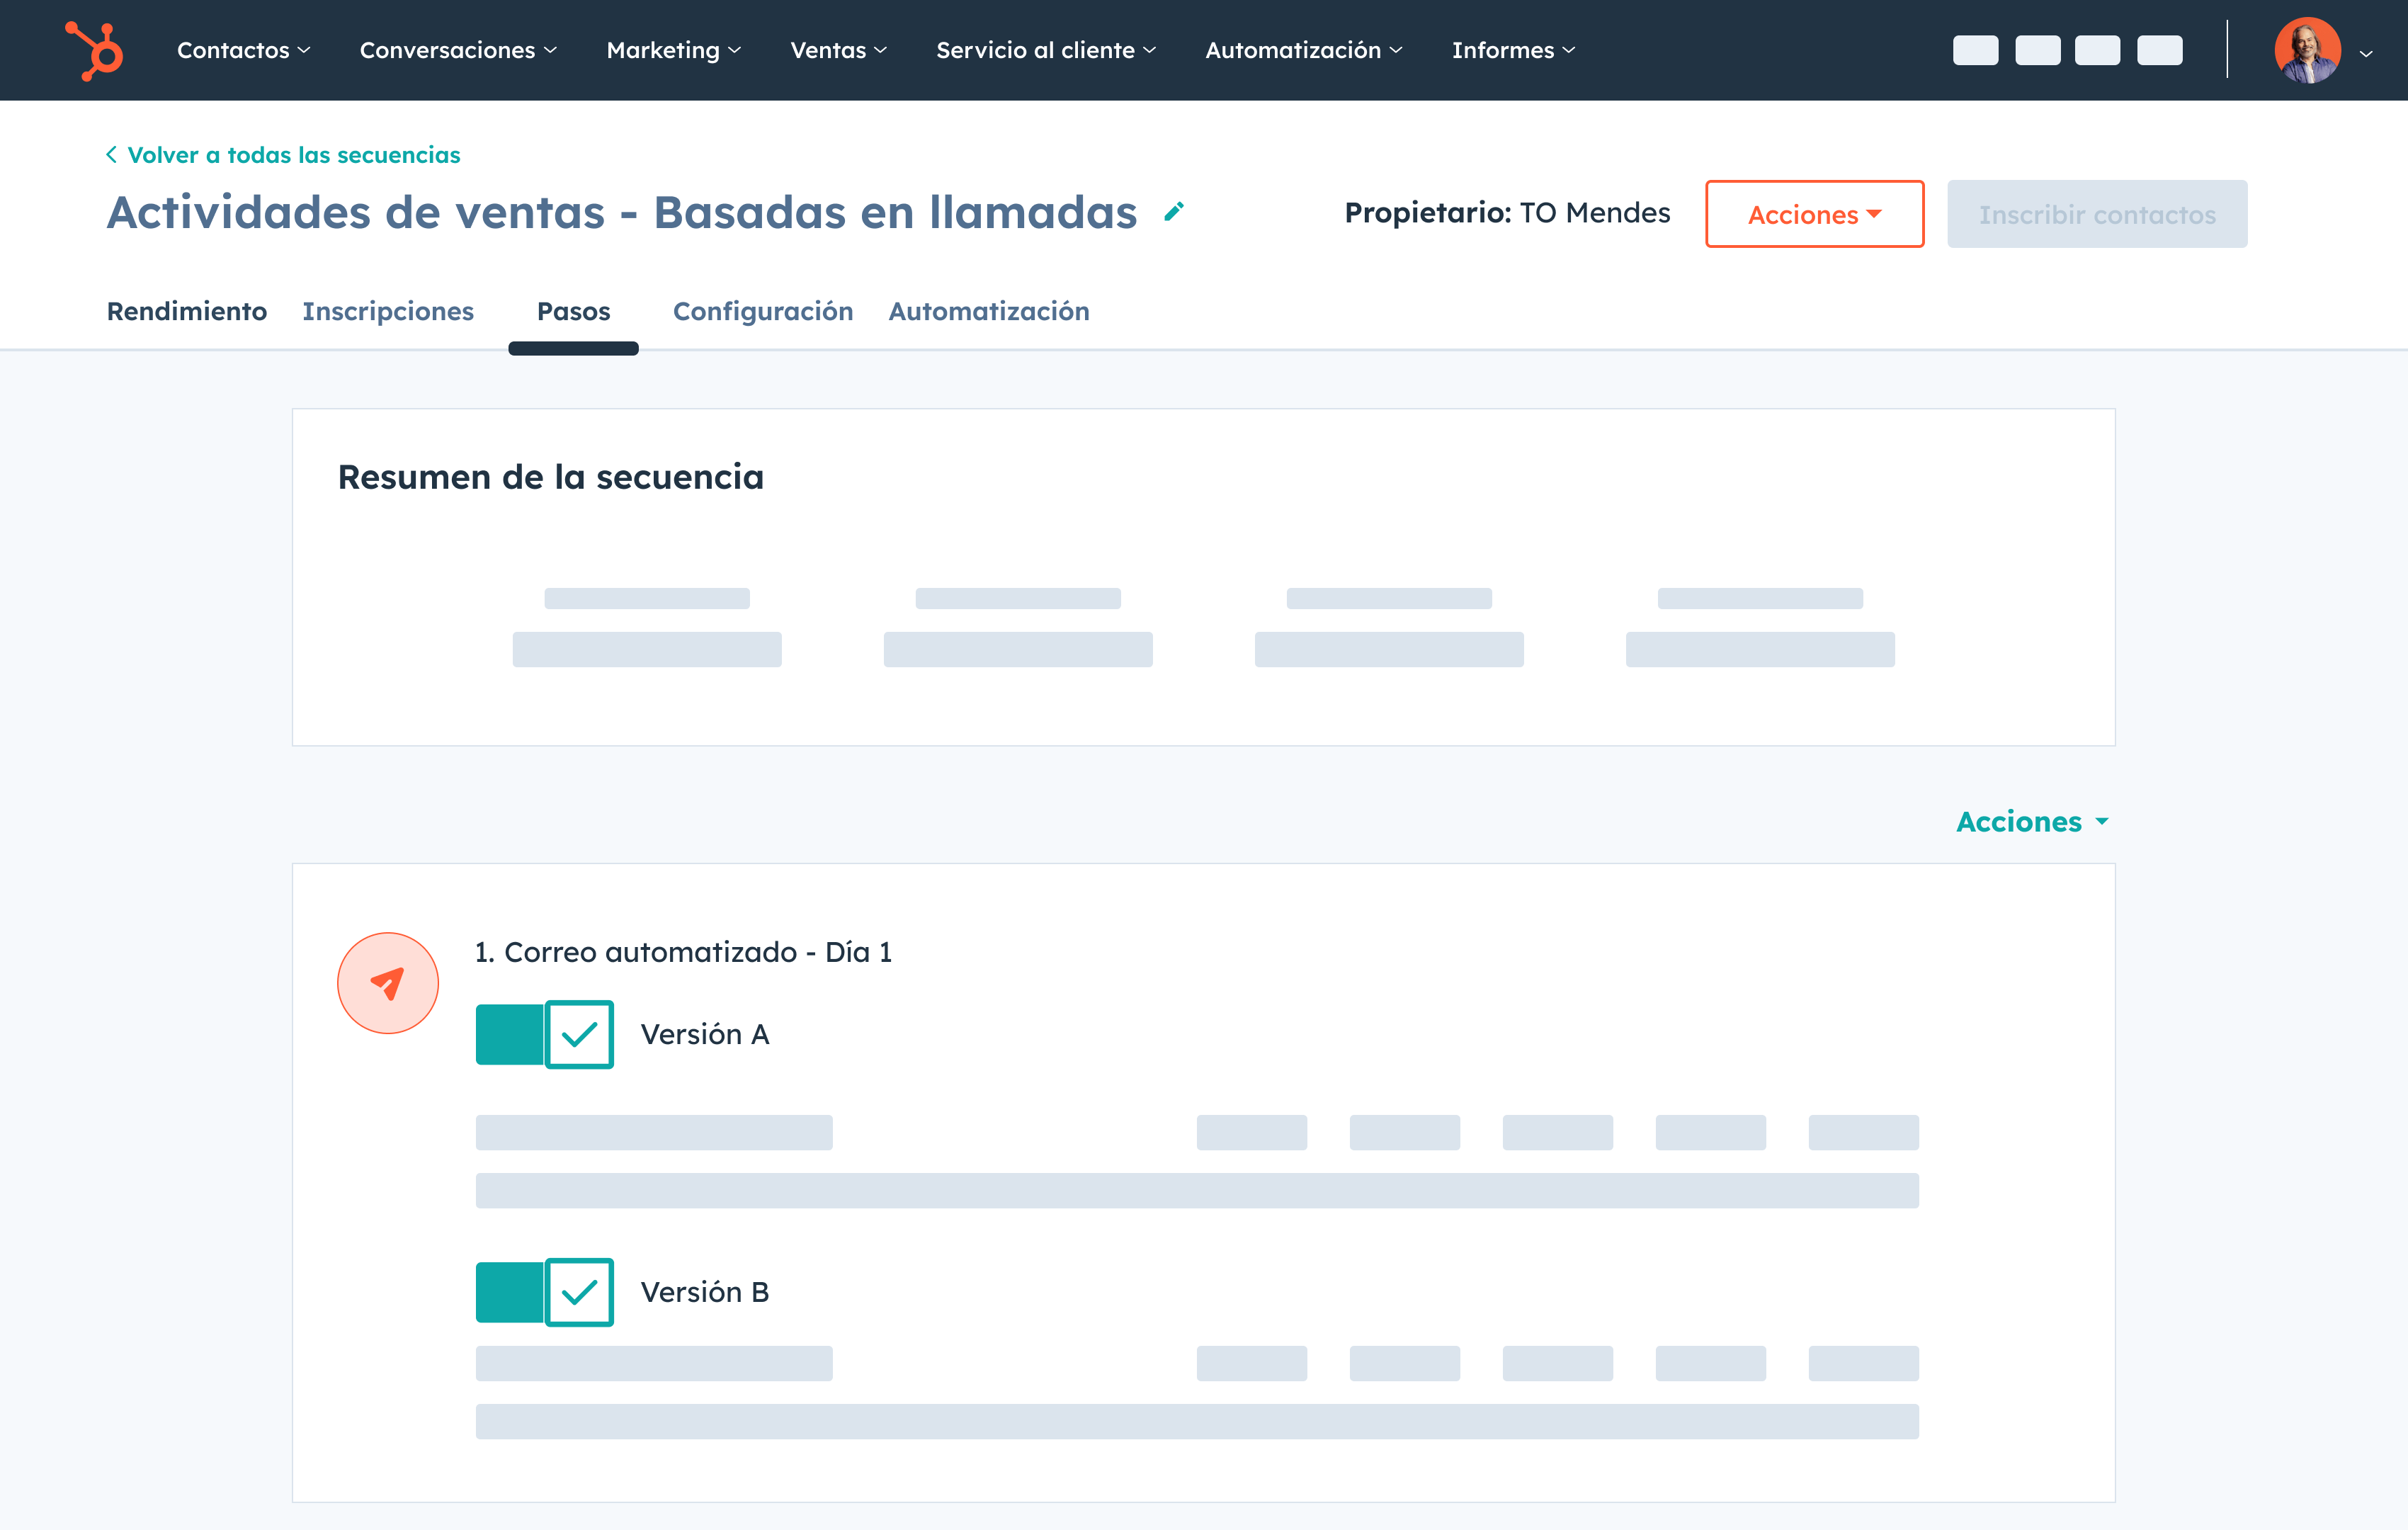
Task: Click the Inscribir contactos button
Action: [x=2097, y=214]
